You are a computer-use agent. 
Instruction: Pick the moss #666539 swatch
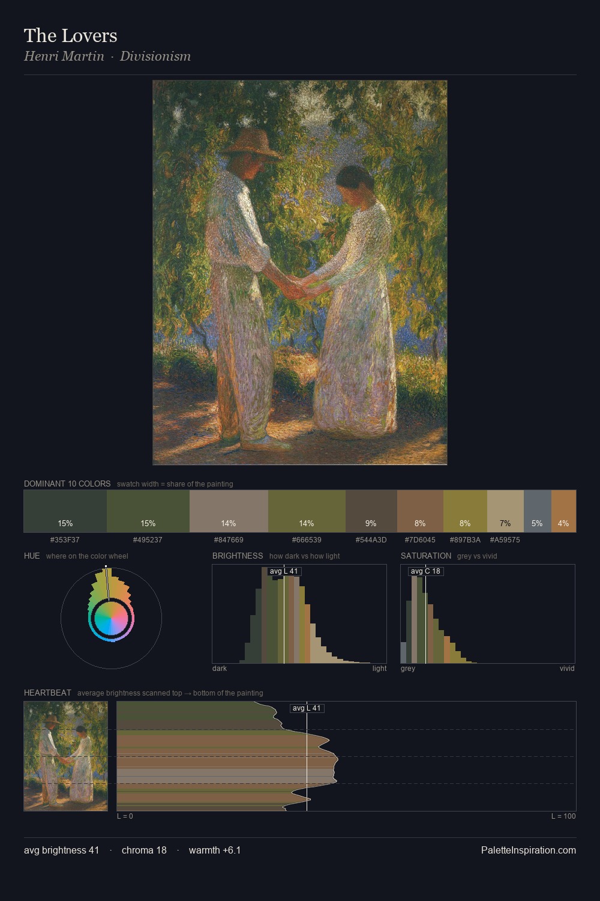pyautogui.click(x=307, y=511)
